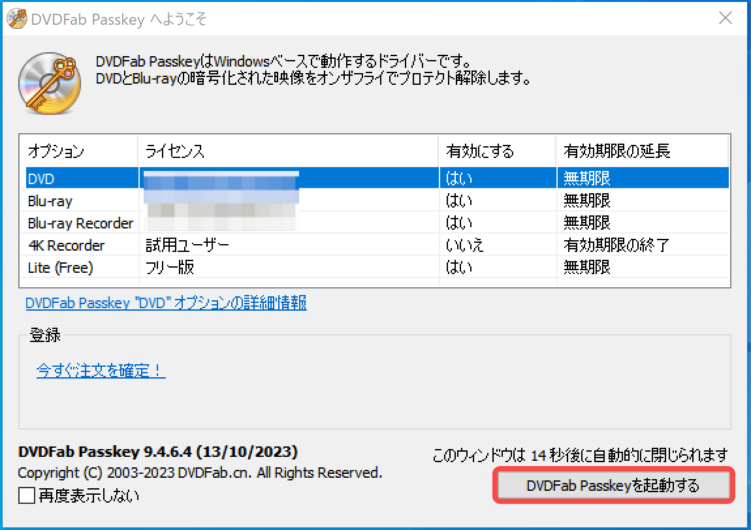
Task: Select the DVD option row
Action: [x=377, y=178]
